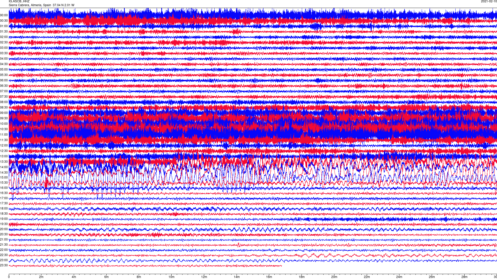
Task: Choose the 05:30 row label
Action: (x=4, y=75)
